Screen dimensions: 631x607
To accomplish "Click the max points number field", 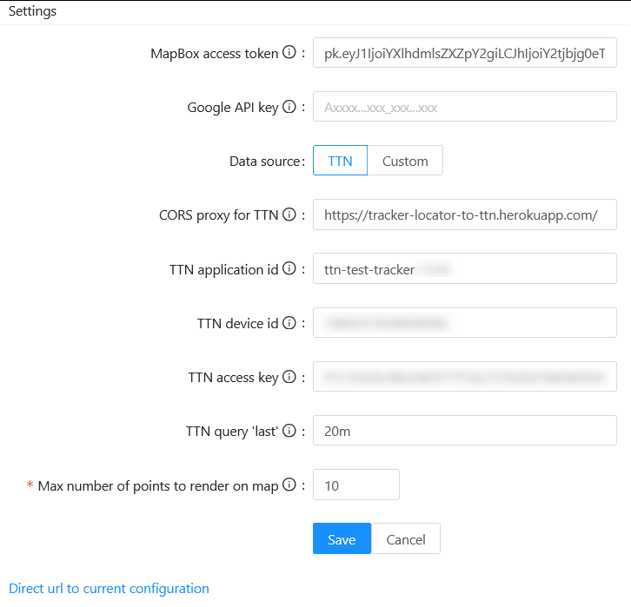I will pyautogui.click(x=355, y=485).
